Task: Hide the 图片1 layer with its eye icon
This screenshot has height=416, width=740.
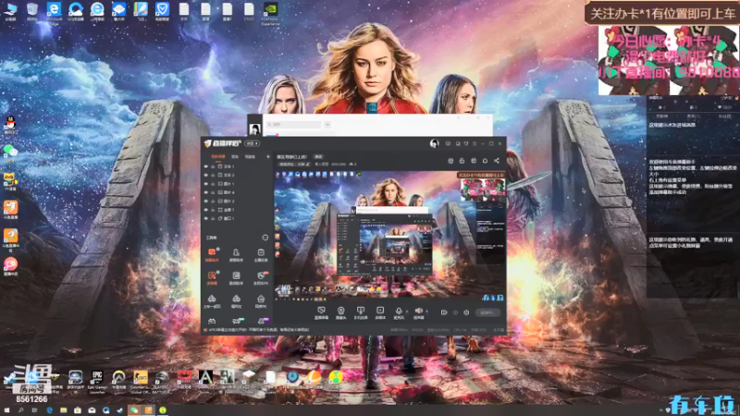Action: pos(205,184)
